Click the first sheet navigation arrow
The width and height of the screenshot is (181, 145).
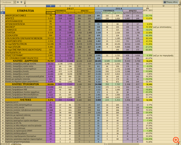tap(2, 143)
